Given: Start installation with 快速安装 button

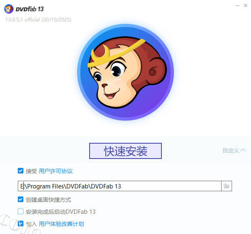Looking at the screenshot, I should (x=125, y=151).
